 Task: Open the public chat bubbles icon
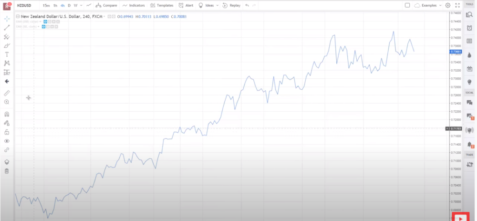click(469, 103)
